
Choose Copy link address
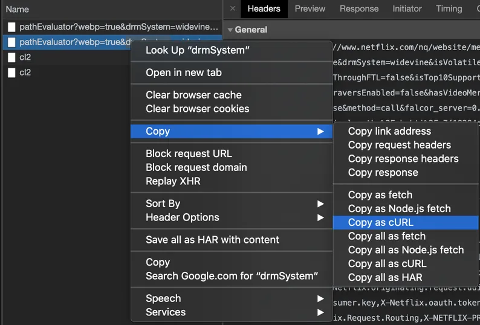point(389,131)
